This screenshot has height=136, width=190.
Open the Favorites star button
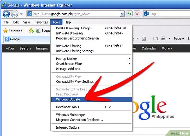click(13, 30)
